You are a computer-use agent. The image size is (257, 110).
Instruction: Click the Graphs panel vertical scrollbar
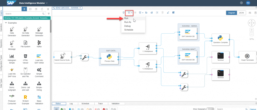coord(51,26)
